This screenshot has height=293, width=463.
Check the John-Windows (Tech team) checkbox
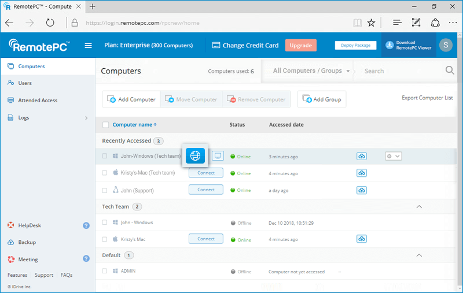coord(105,156)
